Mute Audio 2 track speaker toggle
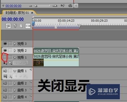The width and height of the screenshot is (127, 102). click(5, 83)
